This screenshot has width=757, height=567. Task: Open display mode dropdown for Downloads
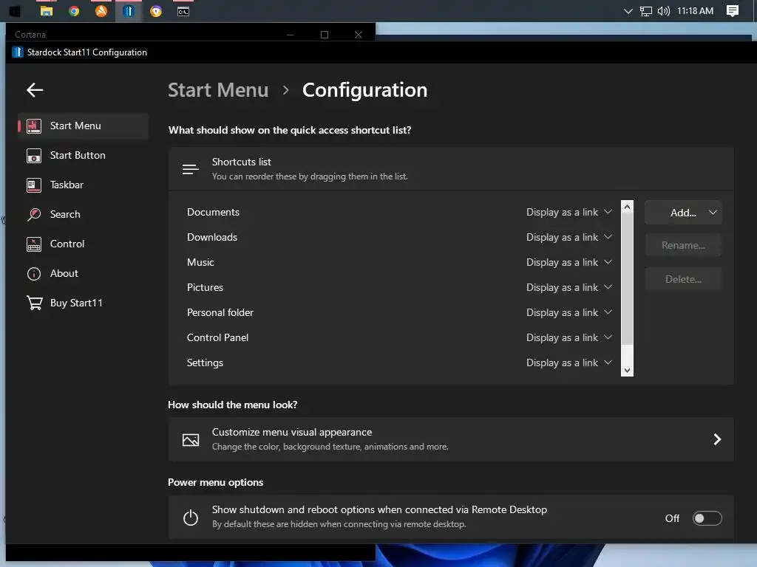(569, 237)
